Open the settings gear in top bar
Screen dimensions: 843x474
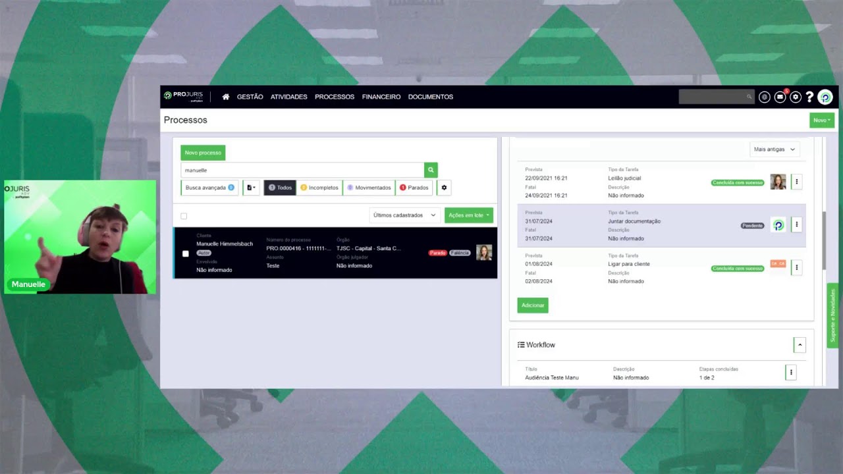[796, 97]
